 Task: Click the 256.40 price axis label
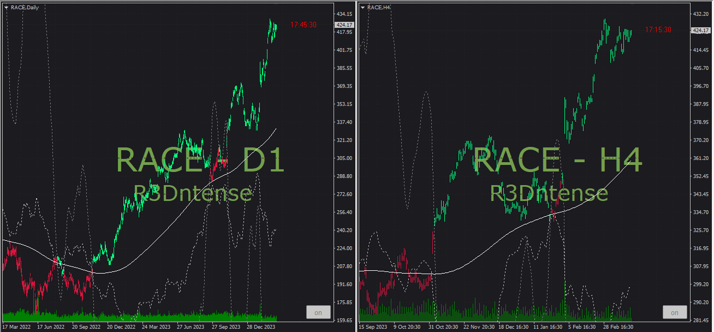click(x=344, y=212)
